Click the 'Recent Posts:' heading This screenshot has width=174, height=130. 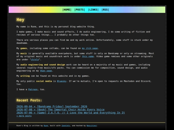29,100
